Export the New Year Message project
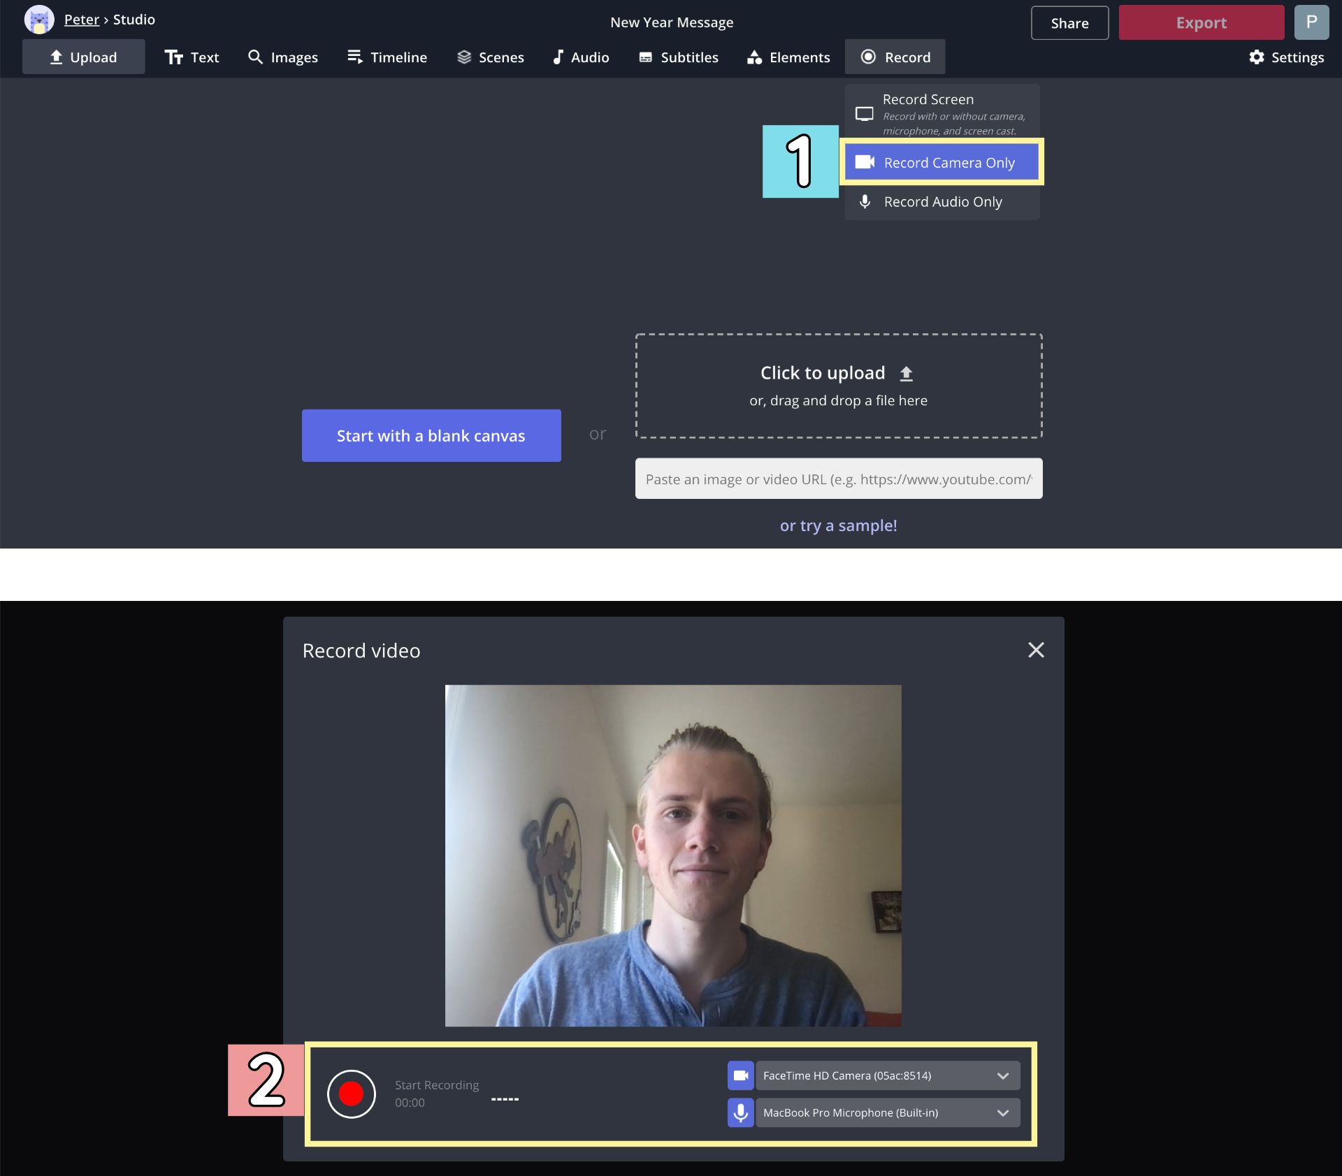Screen dimensions: 1342x1176 tap(1201, 22)
